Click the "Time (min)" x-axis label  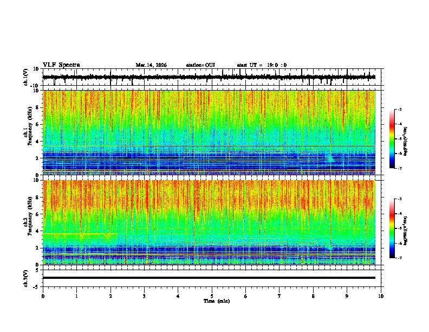[217, 301]
